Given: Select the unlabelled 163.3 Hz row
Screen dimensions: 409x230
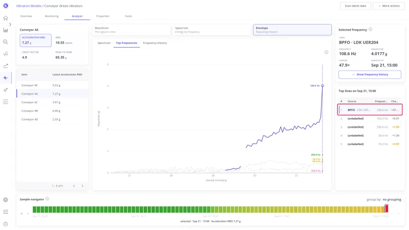Looking at the screenshot, I should pos(370,119).
